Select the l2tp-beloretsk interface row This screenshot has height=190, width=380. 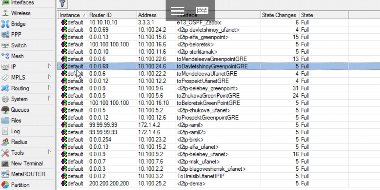218,44
